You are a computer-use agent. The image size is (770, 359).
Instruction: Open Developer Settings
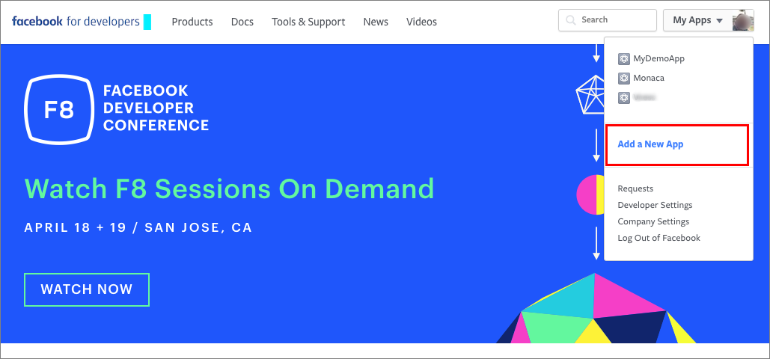tap(655, 205)
